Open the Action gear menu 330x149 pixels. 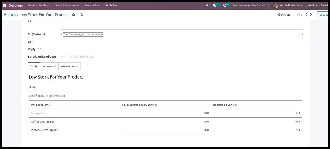284,15
